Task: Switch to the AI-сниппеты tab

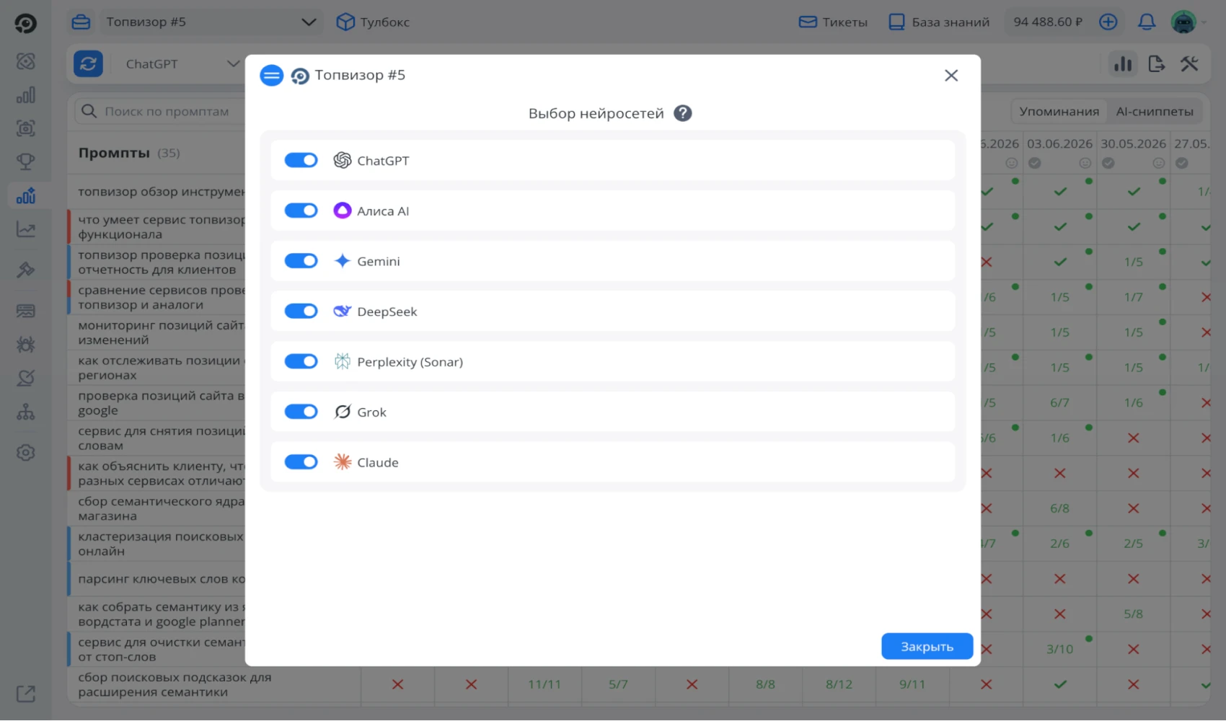Action: (x=1155, y=111)
